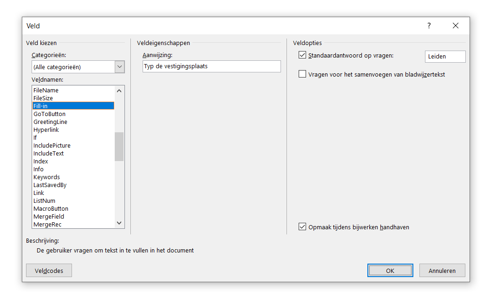Click the Veldnamen scrollbar thumb
This screenshot has height=304, width=503.
coord(119,147)
